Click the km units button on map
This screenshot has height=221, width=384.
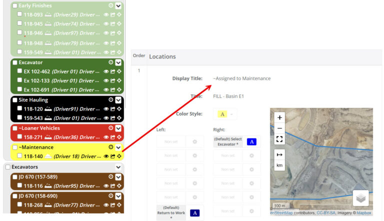click(x=279, y=165)
